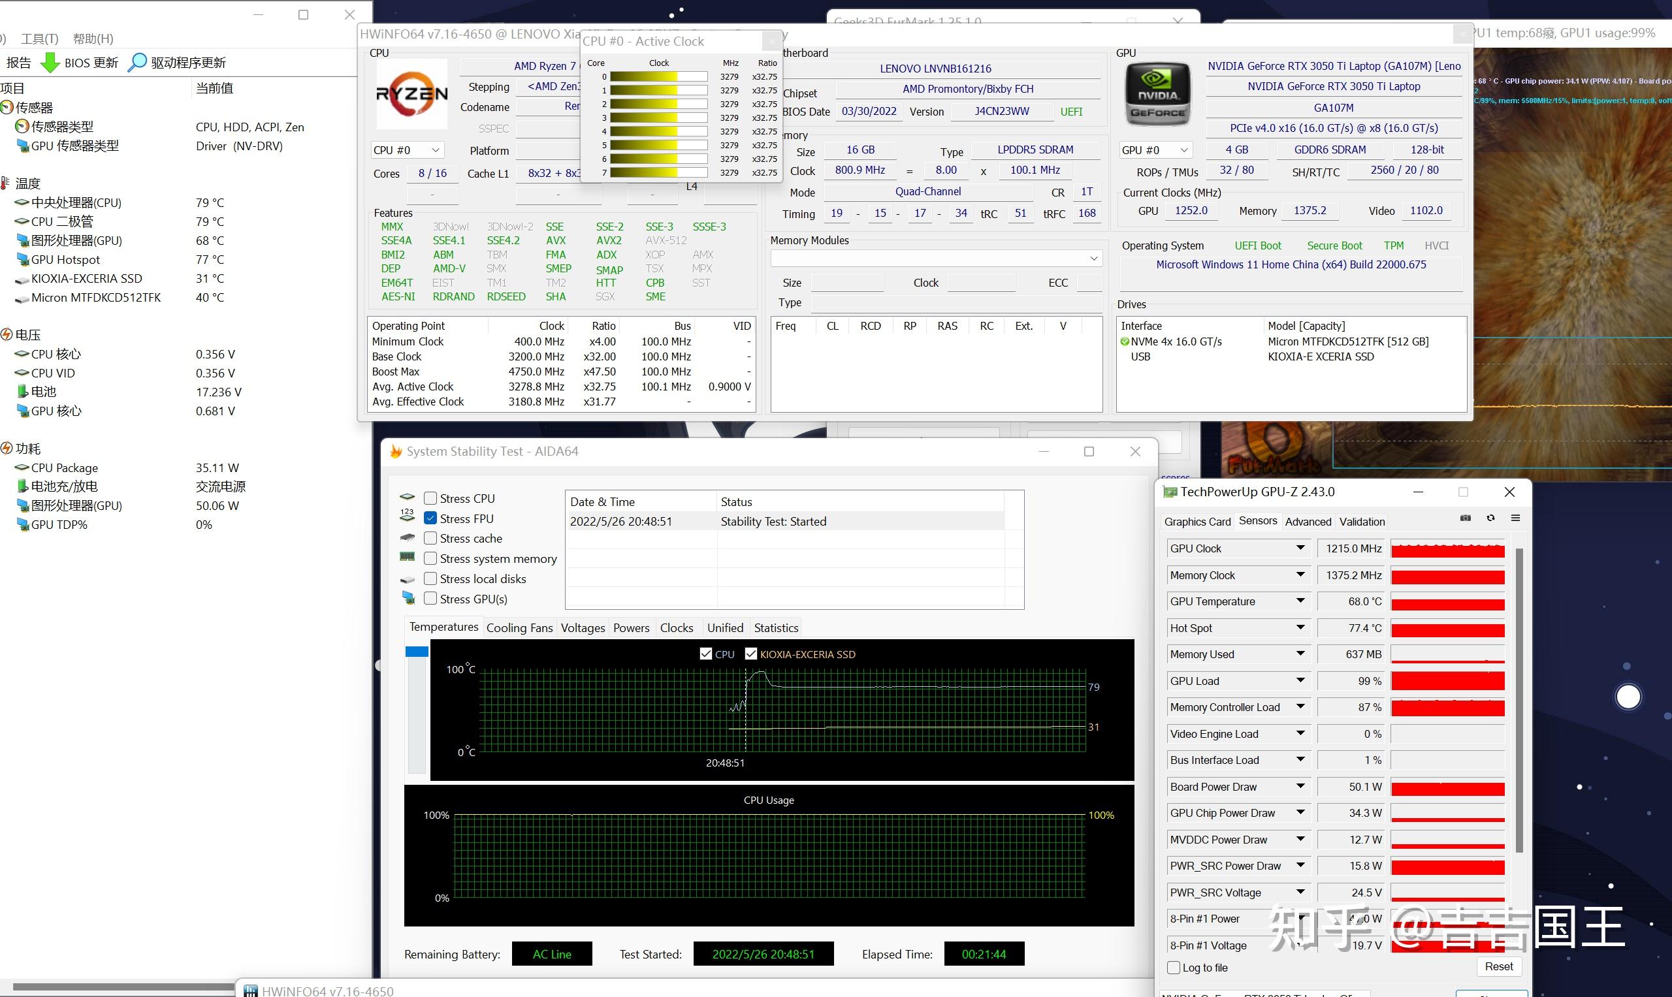The image size is (1672, 997).
Task: Open the PWR_SRC Voltage dropdown arrow
Action: click(x=1300, y=892)
